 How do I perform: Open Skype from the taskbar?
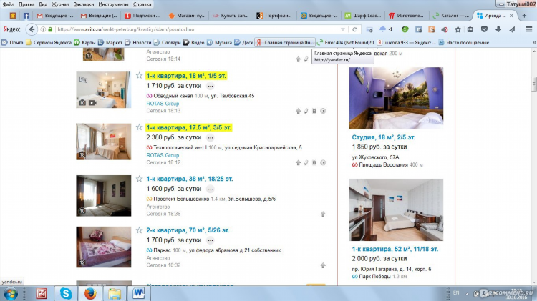pyautogui.click(x=66, y=293)
